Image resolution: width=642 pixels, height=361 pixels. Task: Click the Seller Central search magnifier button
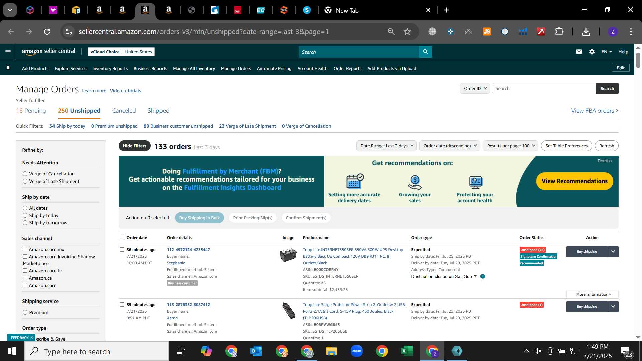coord(425,52)
